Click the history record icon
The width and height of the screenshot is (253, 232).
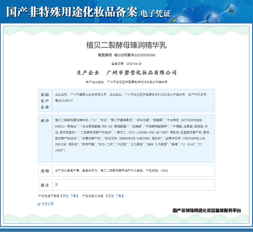39,204
